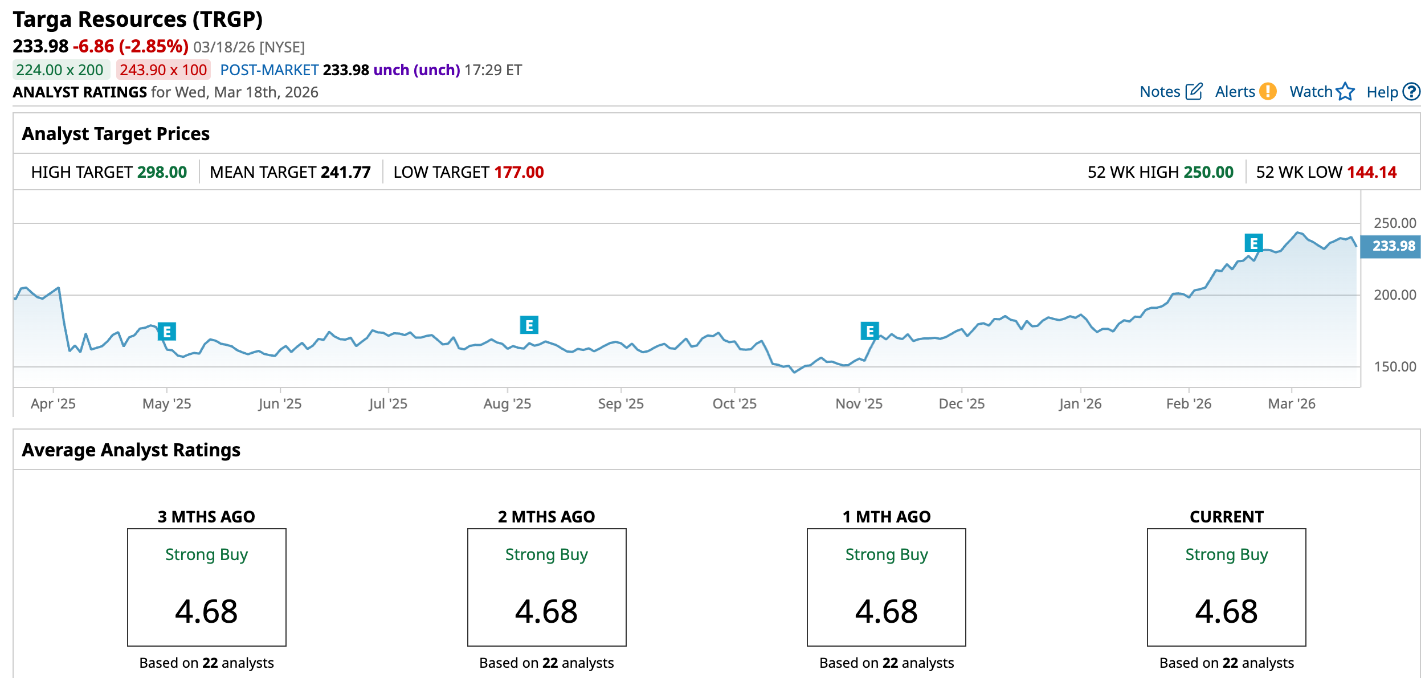Click the CURRENT Strong Buy rating box
The width and height of the screenshot is (1421, 678).
point(1226,587)
